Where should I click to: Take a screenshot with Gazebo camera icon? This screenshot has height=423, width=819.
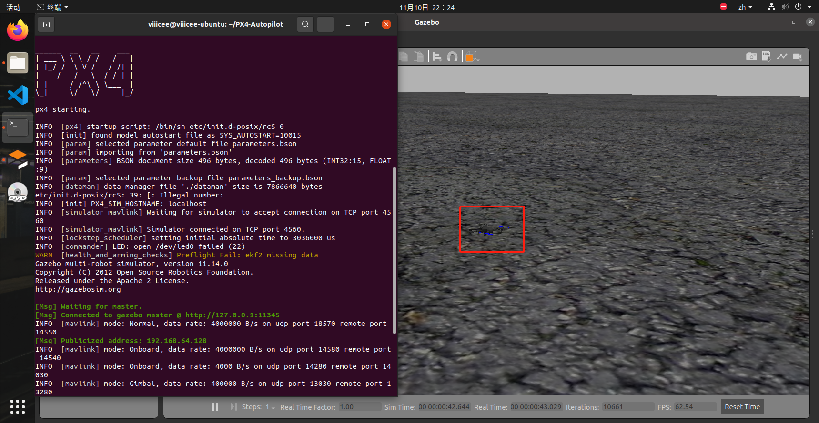pyautogui.click(x=751, y=57)
